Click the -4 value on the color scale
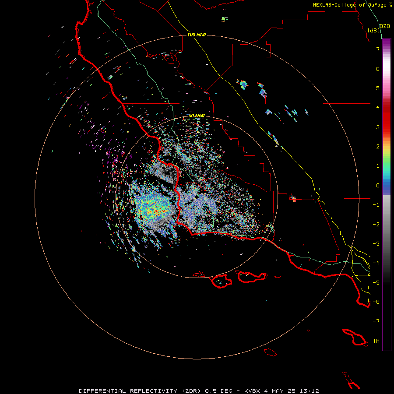 tap(376, 263)
